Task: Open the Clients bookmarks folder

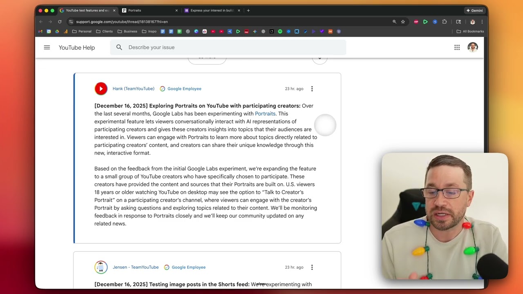Action: click(x=104, y=31)
